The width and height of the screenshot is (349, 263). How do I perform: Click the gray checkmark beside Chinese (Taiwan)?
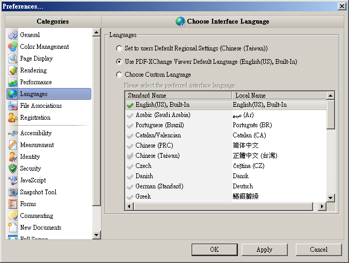[130, 156]
